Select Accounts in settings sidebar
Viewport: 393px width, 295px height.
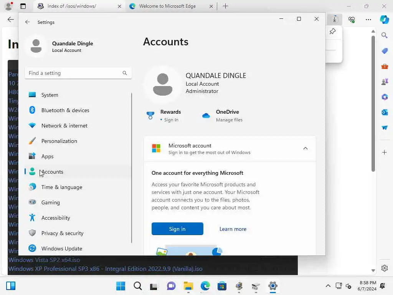(x=78, y=172)
